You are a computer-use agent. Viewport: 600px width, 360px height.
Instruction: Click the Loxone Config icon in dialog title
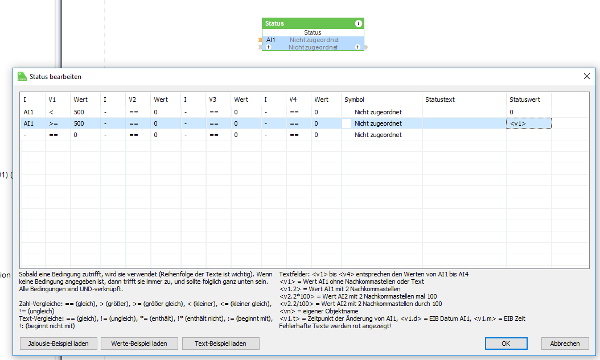pyautogui.click(x=22, y=76)
